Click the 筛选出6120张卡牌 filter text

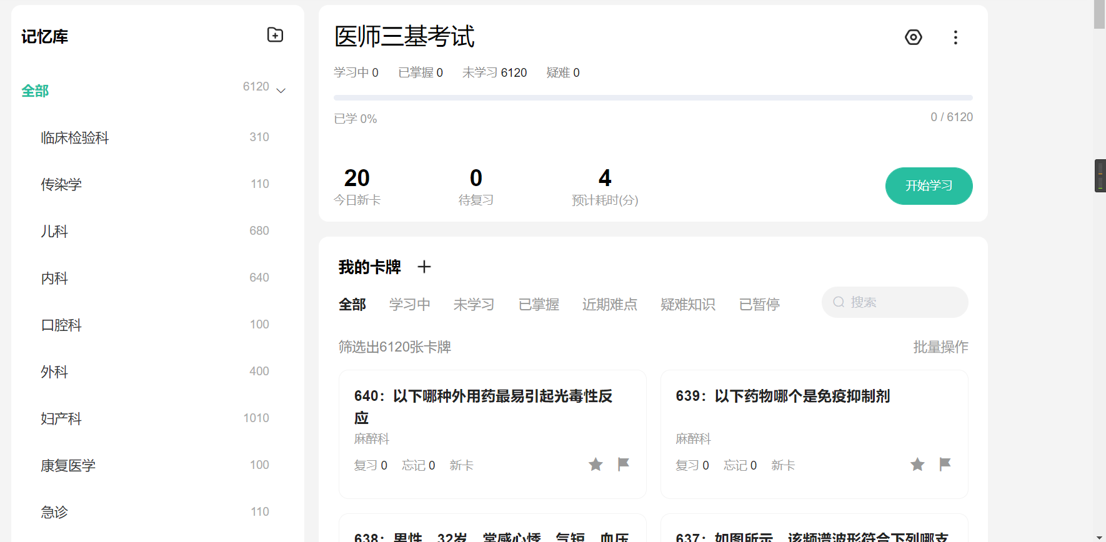pos(395,347)
